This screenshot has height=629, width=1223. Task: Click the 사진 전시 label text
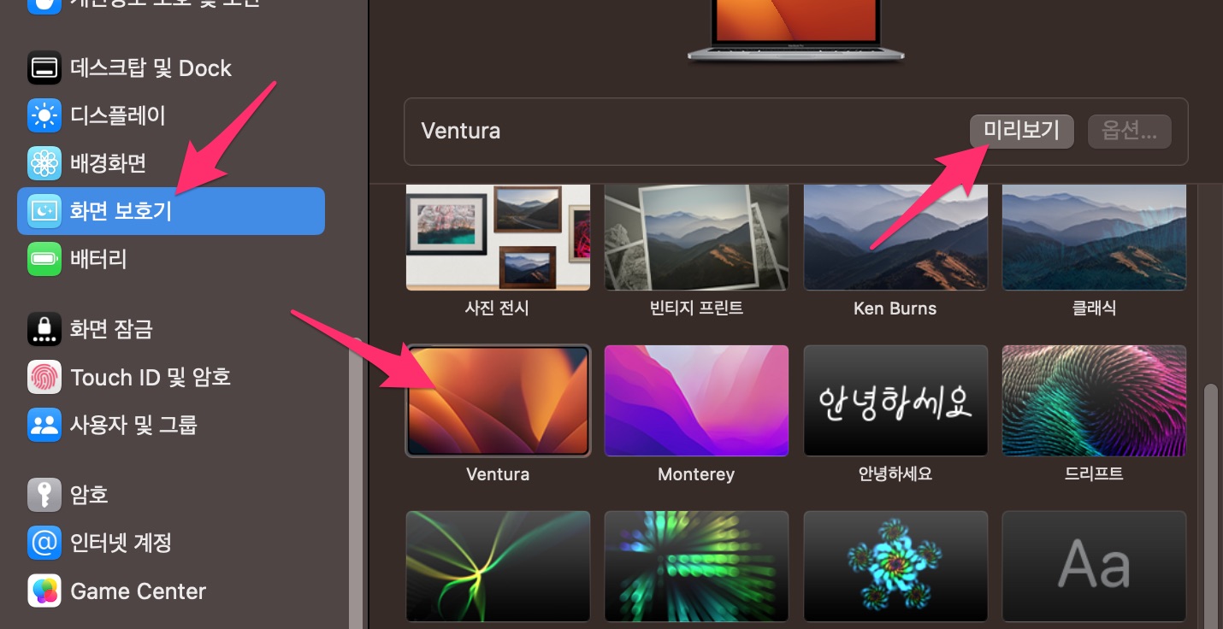[498, 309]
